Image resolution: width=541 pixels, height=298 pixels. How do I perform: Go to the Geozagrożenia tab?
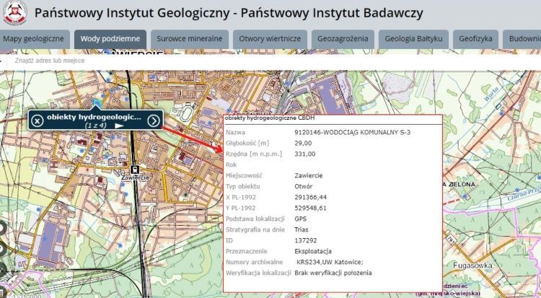tap(343, 39)
